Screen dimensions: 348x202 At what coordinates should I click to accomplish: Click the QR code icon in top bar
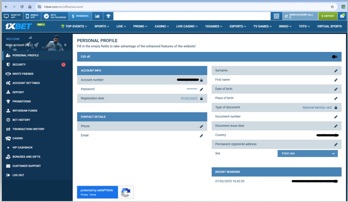[276, 16]
